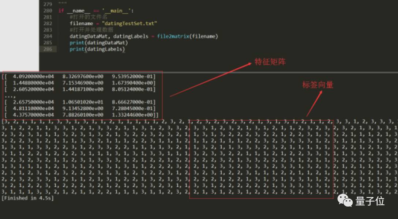Click output value 7.88260100e+00
398x219 pixels.
click(x=83, y=115)
